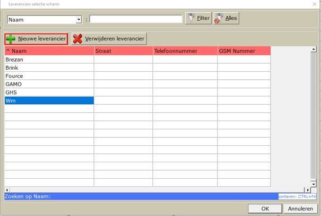Click the sorteren CTRL+F4 hint text
The width and height of the screenshot is (321, 216).
[297, 196]
